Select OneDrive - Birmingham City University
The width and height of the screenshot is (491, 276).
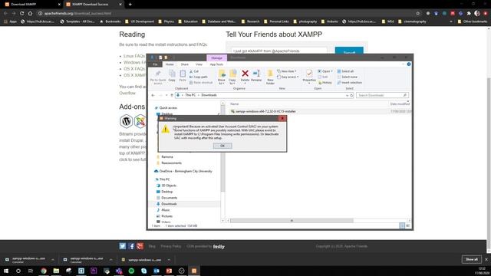pos(186,172)
